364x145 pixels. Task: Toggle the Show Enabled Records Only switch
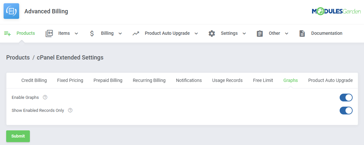[x=346, y=111]
